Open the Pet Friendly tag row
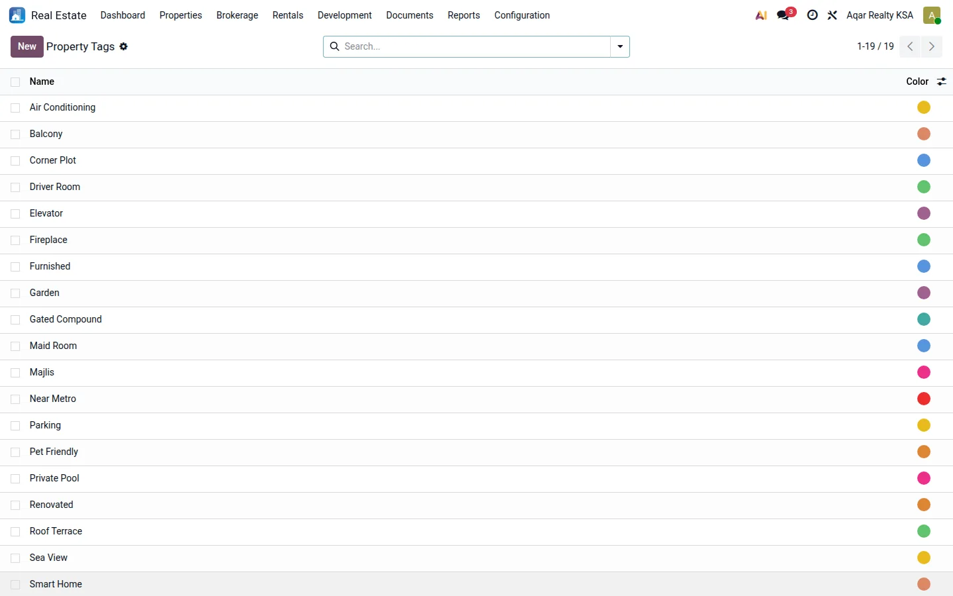Viewport: 953px width, 596px height. point(476,452)
